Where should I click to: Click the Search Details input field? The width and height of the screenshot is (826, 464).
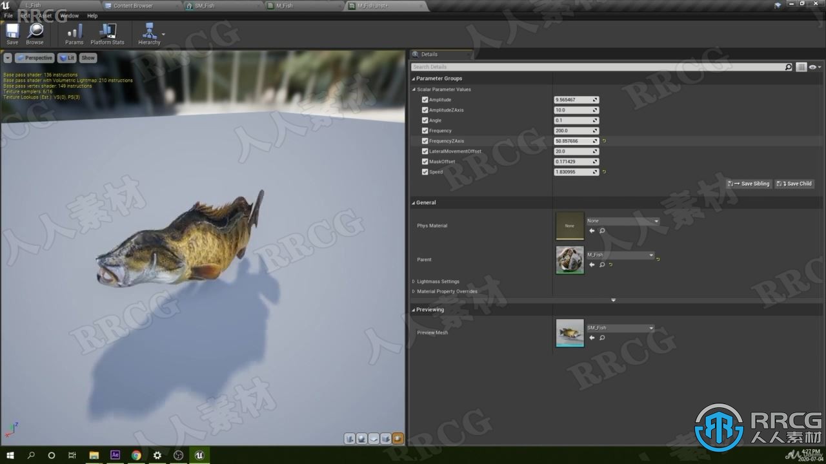click(598, 67)
